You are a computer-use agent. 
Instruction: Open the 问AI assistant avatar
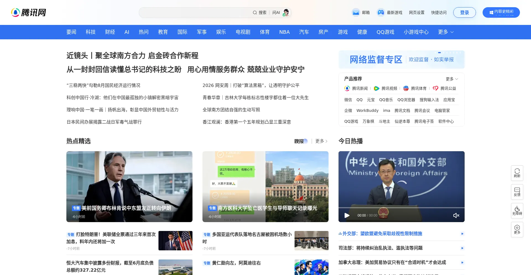[286, 12]
